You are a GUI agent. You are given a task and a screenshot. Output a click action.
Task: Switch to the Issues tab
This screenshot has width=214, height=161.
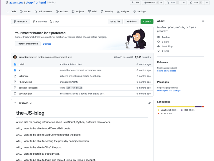(25, 11)
